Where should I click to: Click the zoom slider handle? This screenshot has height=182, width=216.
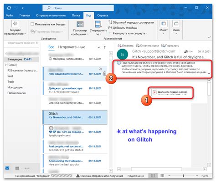tap(183, 176)
